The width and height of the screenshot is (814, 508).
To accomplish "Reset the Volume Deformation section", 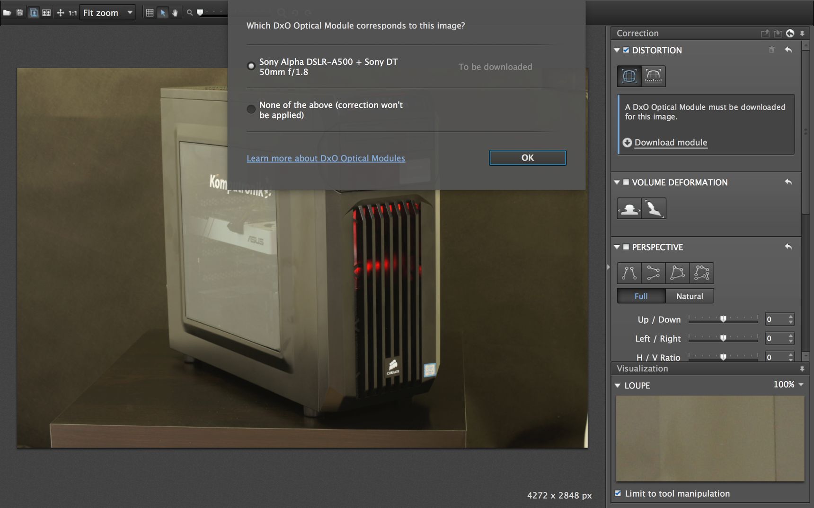I will [788, 182].
